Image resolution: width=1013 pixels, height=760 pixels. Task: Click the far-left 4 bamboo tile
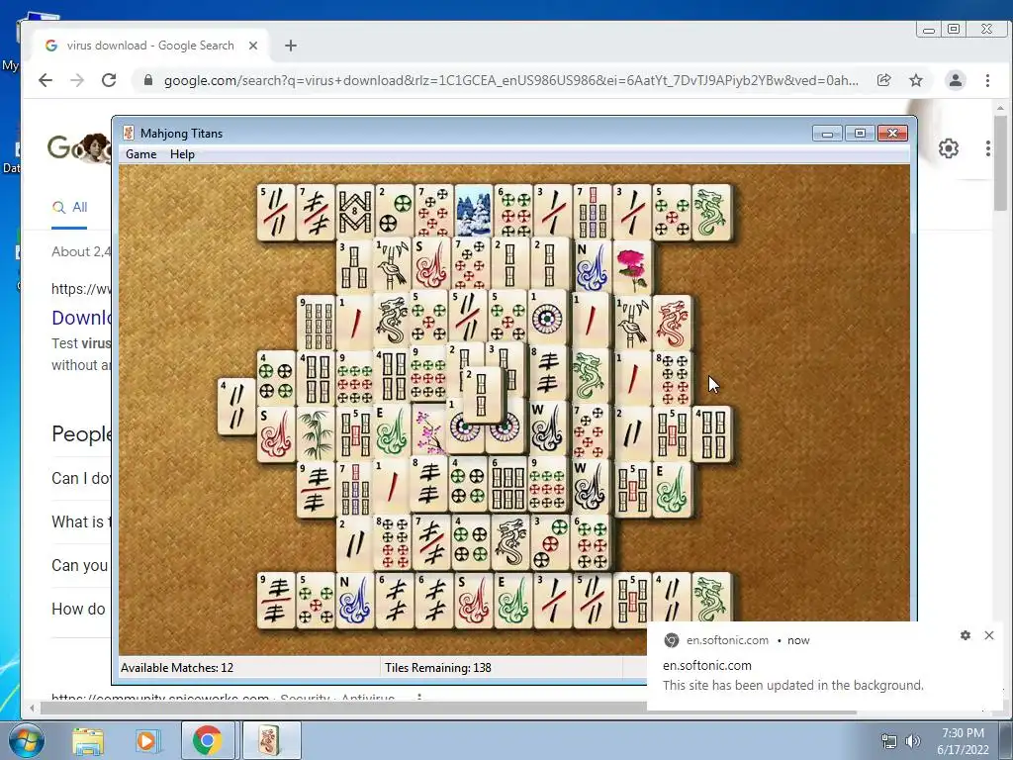pos(236,406)
